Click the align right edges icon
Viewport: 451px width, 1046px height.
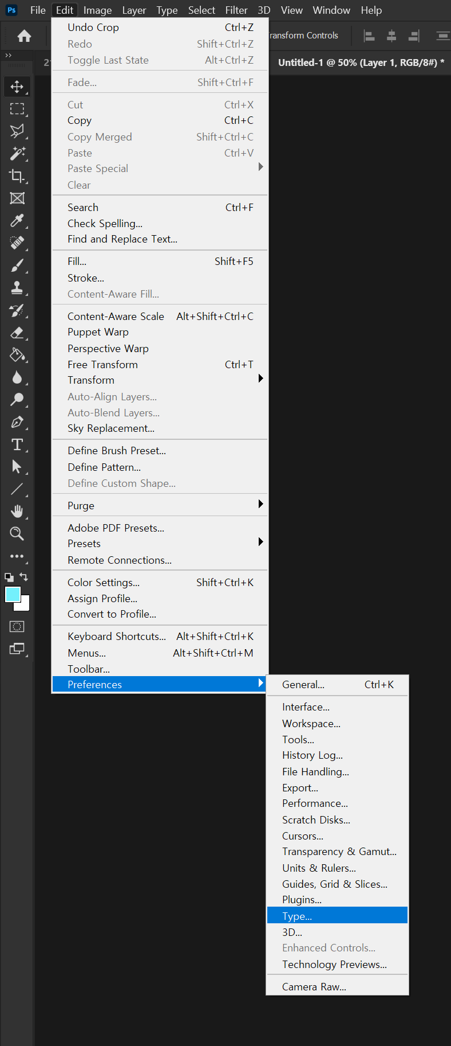(413, 36)
